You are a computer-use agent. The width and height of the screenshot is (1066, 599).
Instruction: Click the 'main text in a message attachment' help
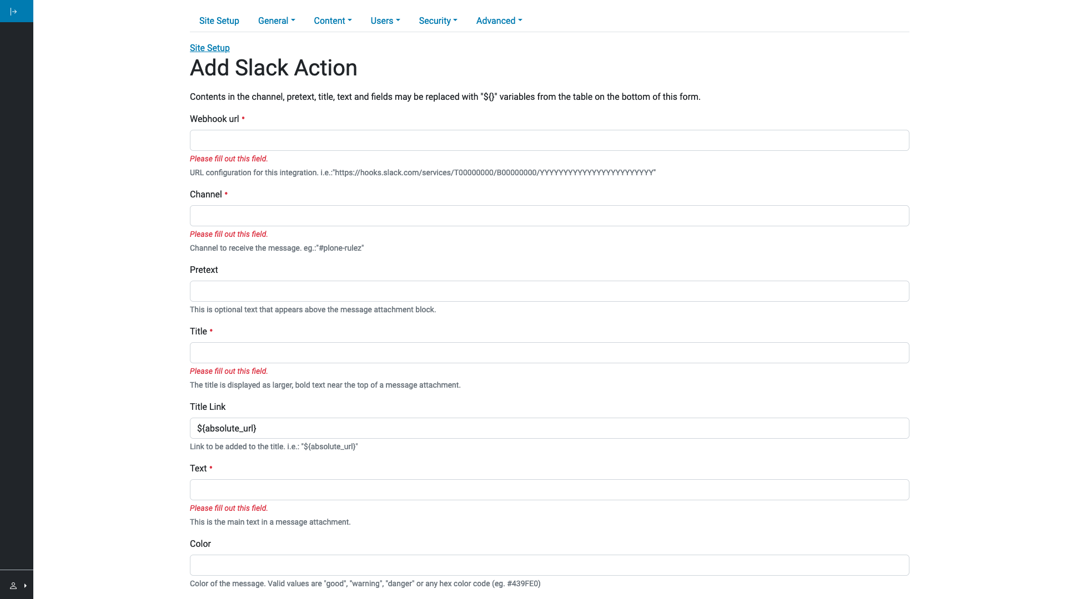coord(270,522)
